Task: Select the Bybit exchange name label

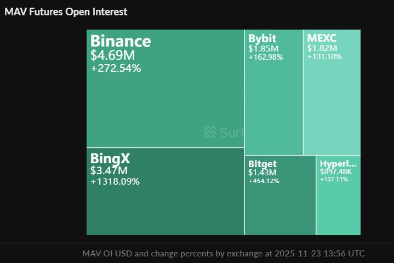Action: (x=262, y=39)
